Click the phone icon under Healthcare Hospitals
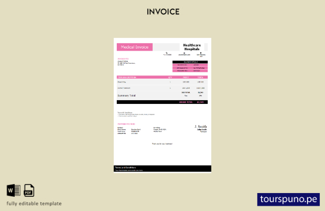The width and height of the screenshot is (325, 211). pos(166,53)
